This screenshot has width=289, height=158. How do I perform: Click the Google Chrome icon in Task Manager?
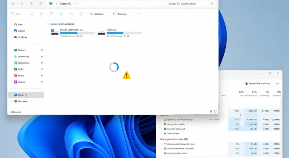pos(165,124)
